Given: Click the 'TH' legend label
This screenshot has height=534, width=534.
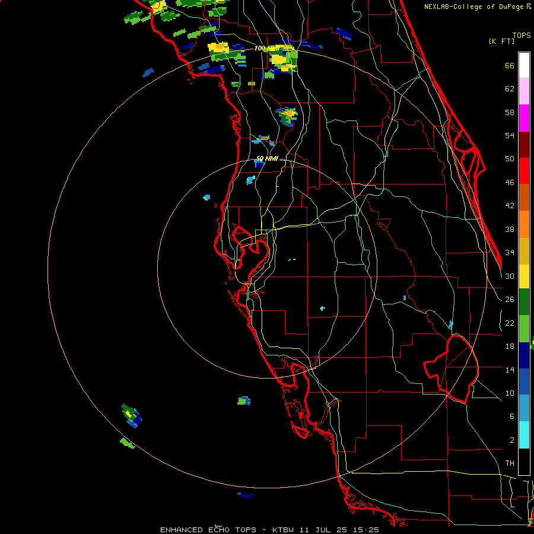Looking at the screenshot, I should coord(510,463).
